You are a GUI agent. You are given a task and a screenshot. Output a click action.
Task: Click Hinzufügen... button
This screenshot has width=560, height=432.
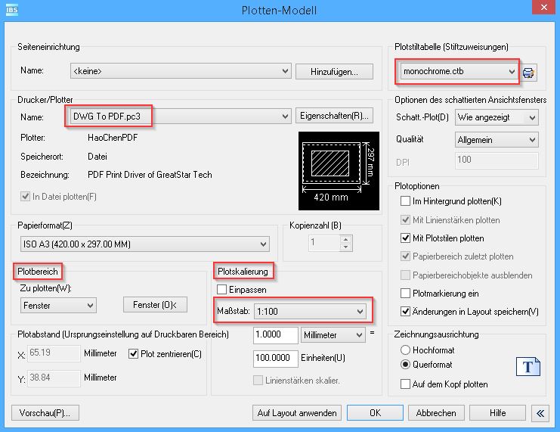(x=334, y=72)
